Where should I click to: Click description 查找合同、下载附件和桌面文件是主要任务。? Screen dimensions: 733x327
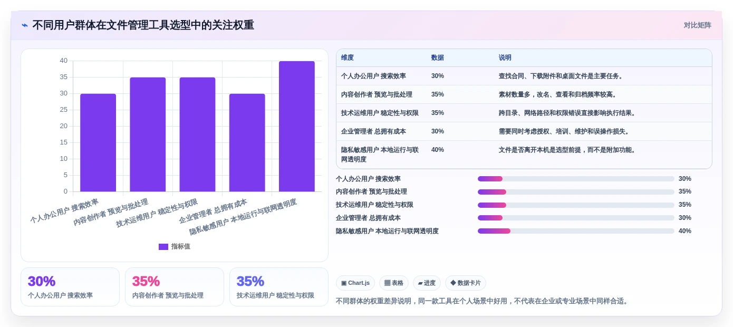(562, 76)
